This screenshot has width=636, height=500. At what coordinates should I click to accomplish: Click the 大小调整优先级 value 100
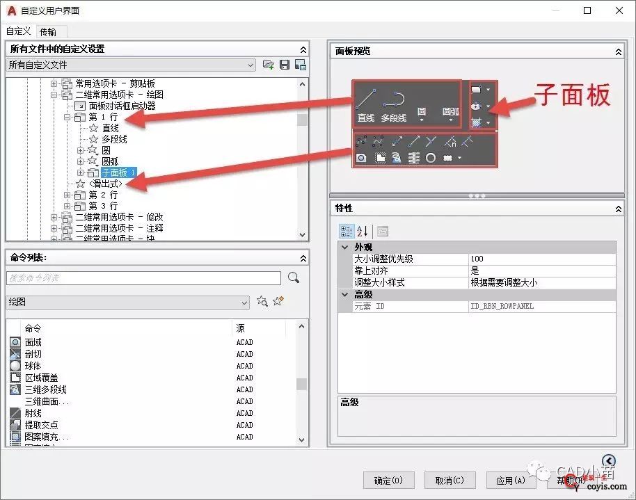pyautogui.click(x=542, y=259)
